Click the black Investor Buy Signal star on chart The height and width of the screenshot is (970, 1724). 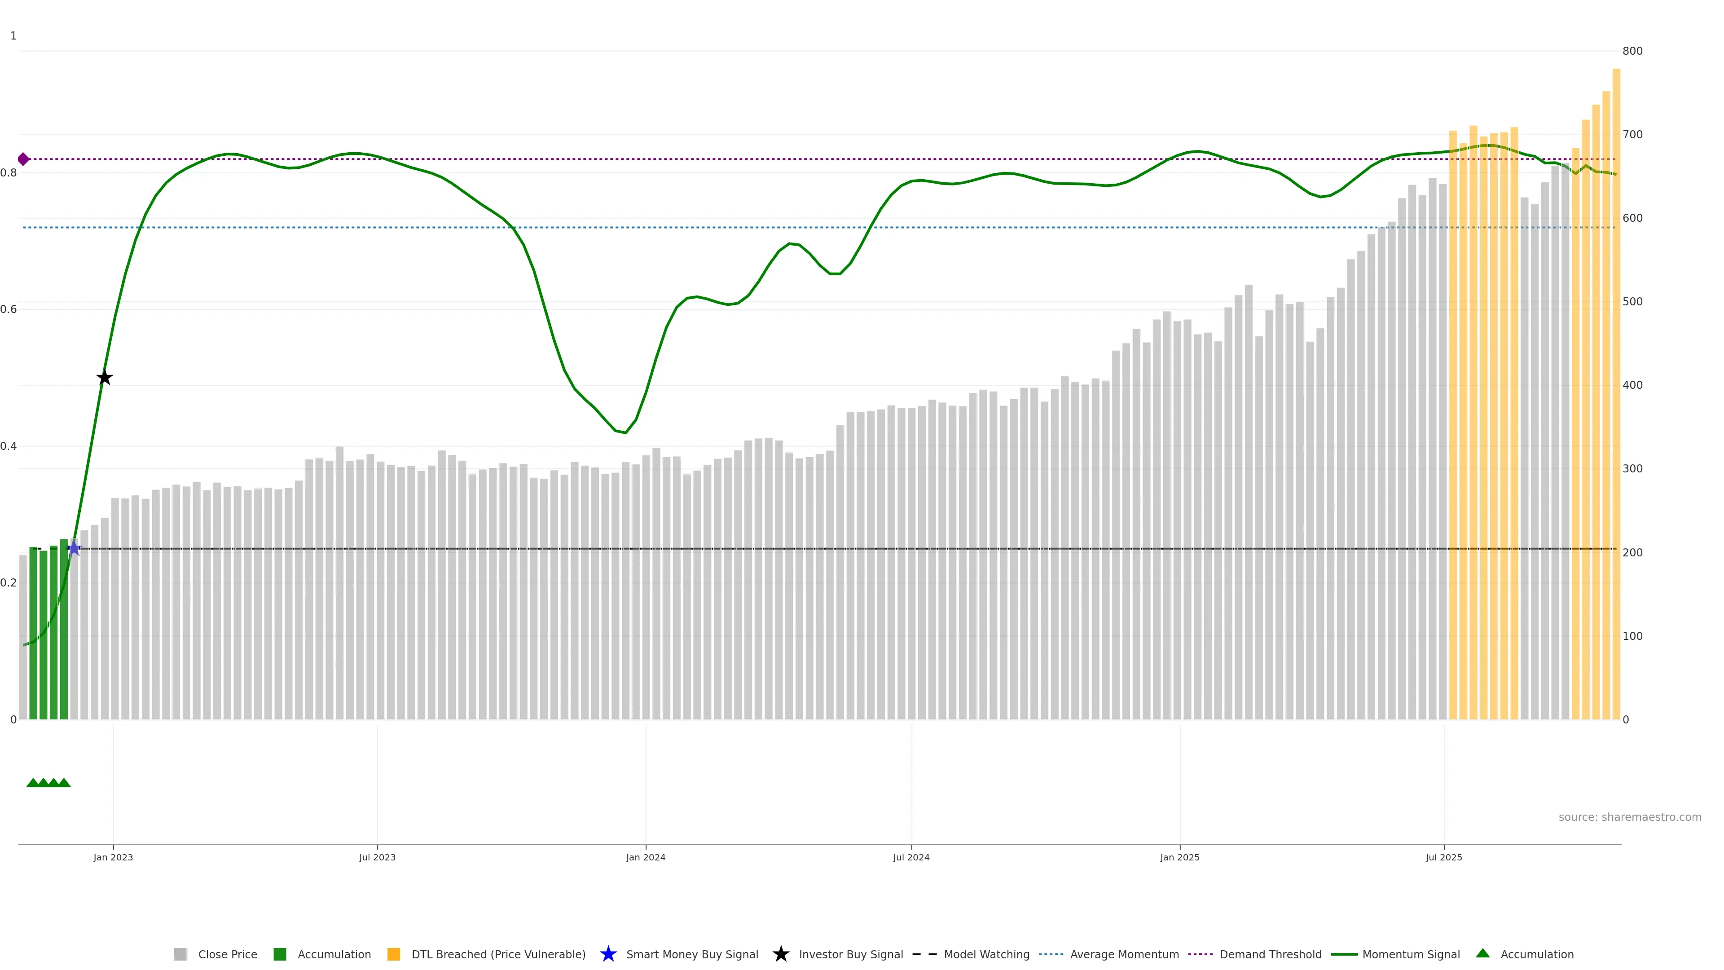coord(105,378)
